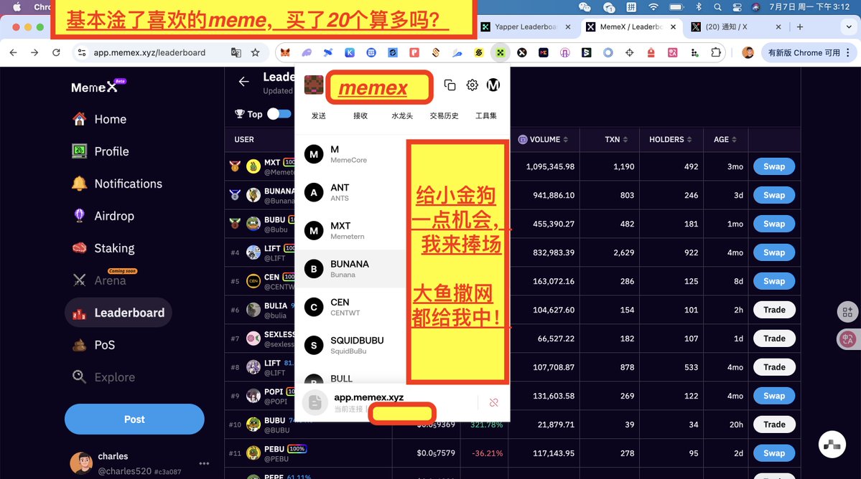The image size is (861, 479).
Task: Click the wallet avatar in popup header
Action: [x=314, y=85]
